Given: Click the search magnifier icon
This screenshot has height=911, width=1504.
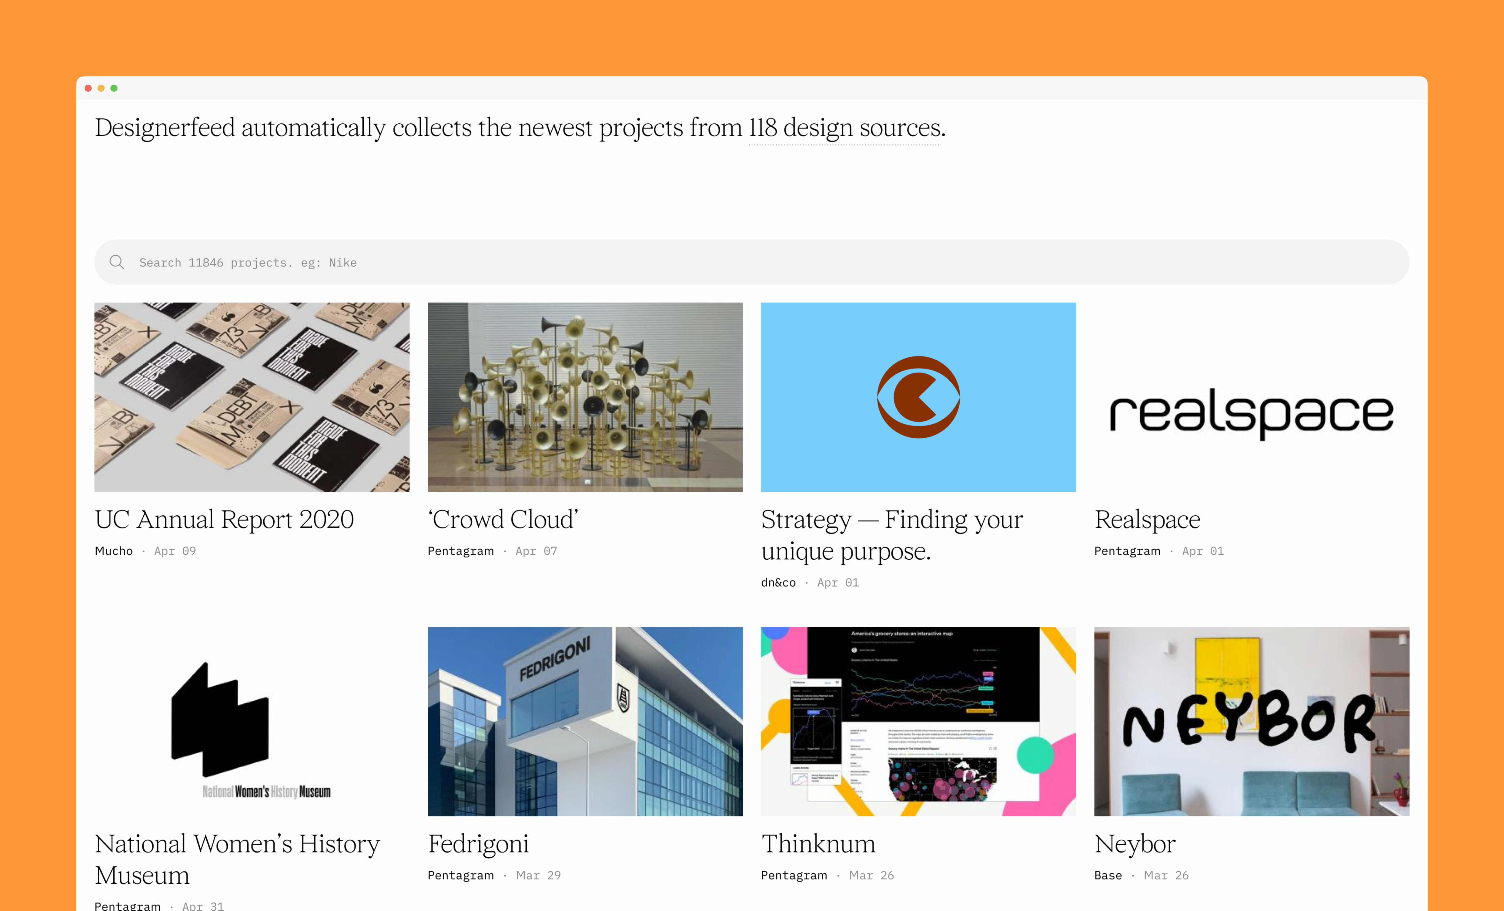Looking at the screenshot, I should (x=117, y=262).
